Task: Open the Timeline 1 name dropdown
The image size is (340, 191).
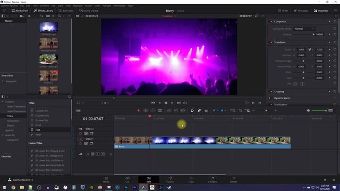Action: [169, 16]
